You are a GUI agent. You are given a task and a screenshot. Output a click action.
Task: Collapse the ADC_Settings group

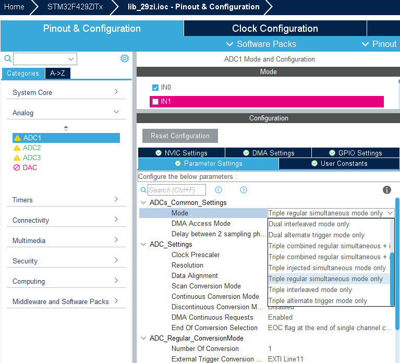(x=143, y=245)
